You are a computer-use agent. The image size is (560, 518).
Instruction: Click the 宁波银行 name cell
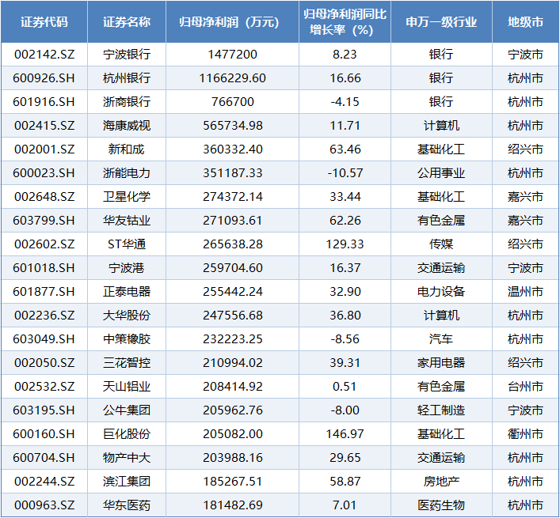127,55
